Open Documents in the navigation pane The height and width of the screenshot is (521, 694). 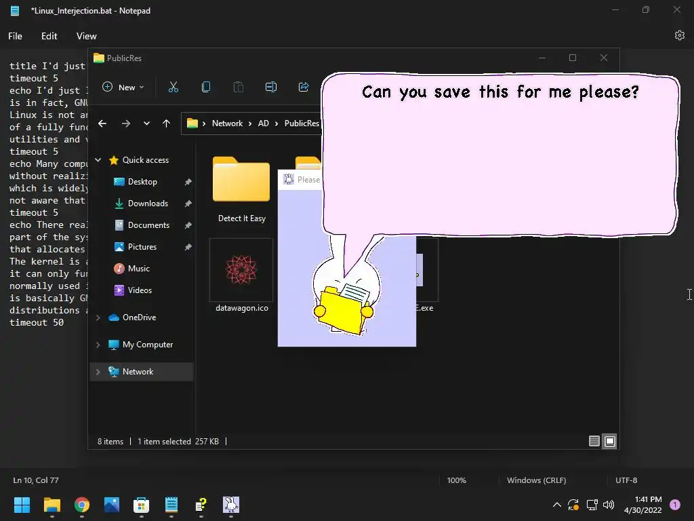click(148, 225)
